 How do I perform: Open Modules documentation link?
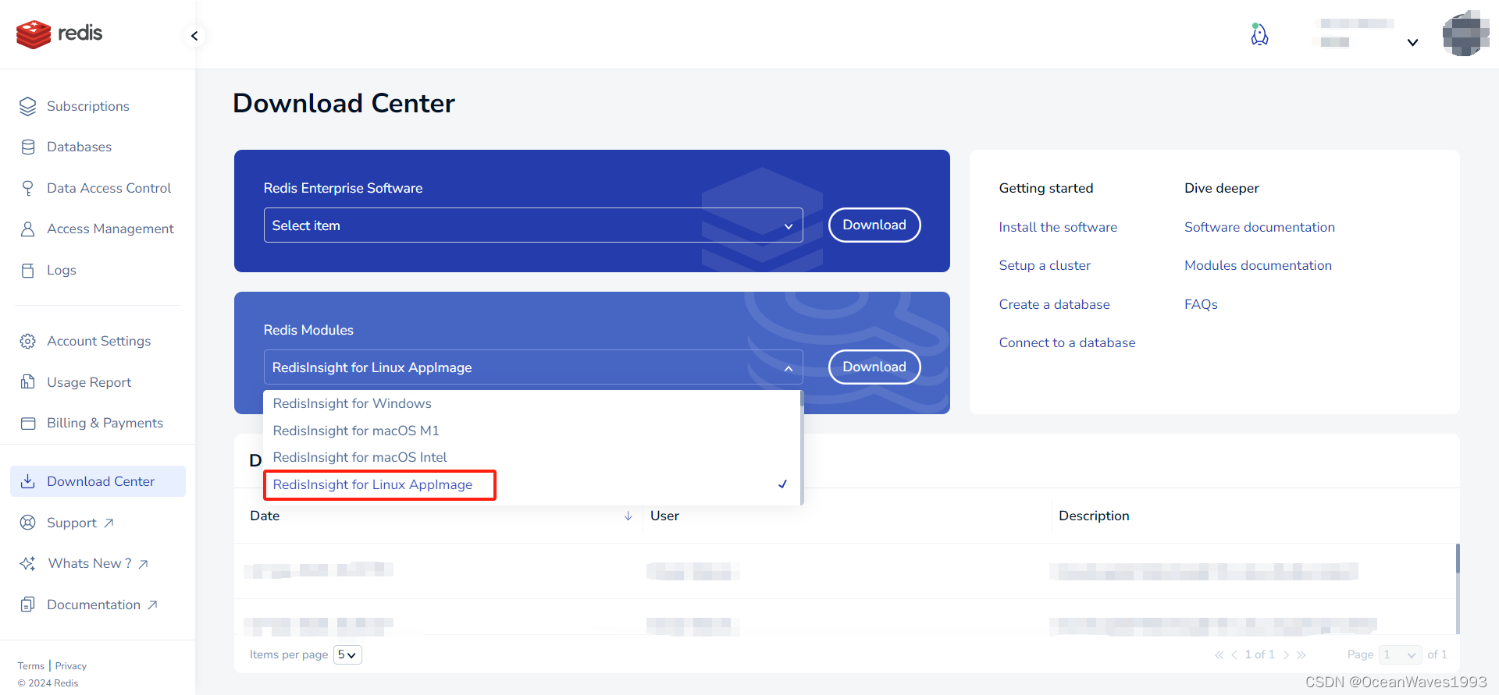(x=1258, y=265)
